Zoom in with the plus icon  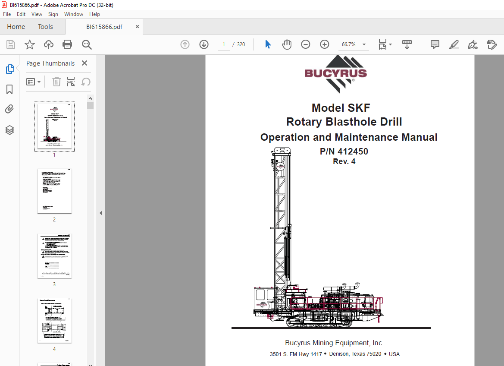[325, 44]
